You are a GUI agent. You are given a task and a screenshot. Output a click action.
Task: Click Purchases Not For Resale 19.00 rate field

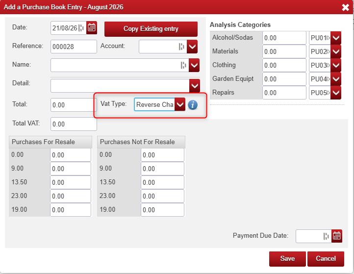(162, 210)
